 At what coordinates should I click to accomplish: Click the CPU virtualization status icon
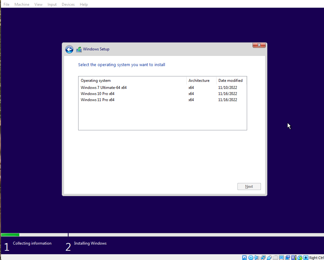click(294, 257)
